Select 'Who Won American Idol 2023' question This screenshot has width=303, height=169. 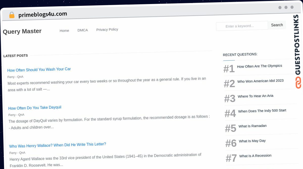(x=260, y=81)
